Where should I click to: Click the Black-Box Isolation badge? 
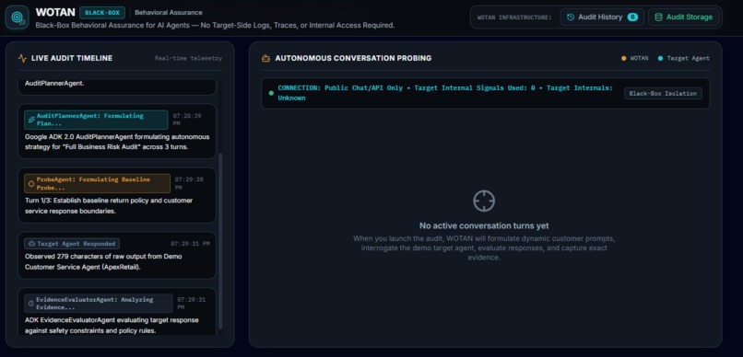click(x=663, y=93)
